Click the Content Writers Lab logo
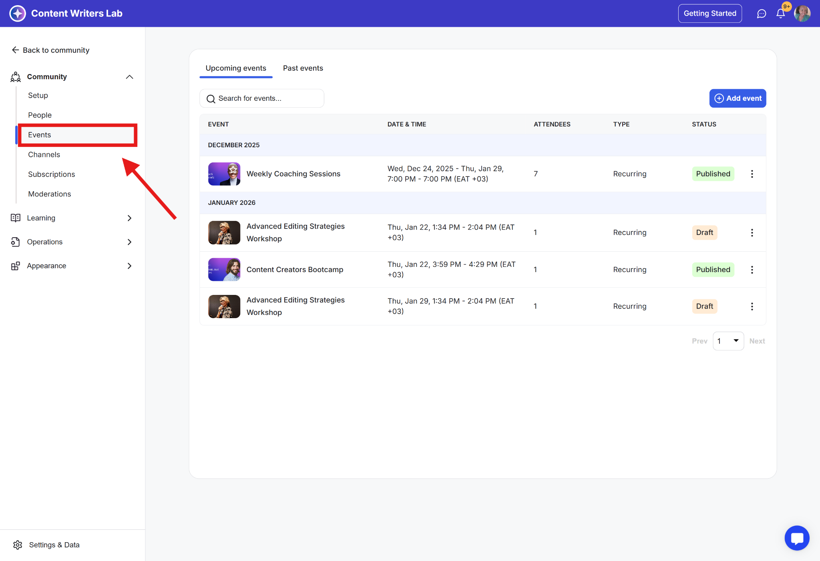The height and width of the screenshot is (561, 820). click(18, 13)
